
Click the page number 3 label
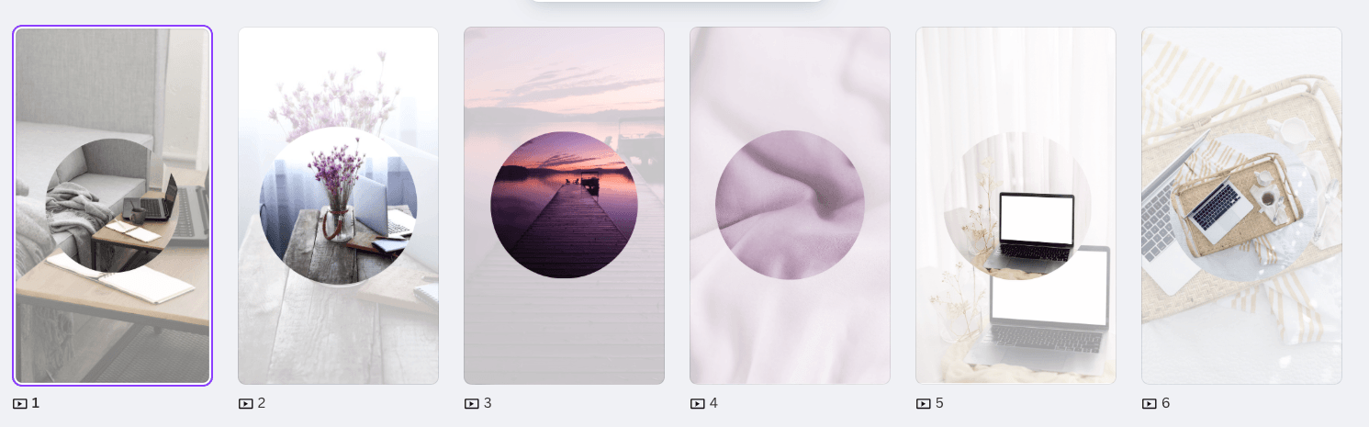pos(488,403)
